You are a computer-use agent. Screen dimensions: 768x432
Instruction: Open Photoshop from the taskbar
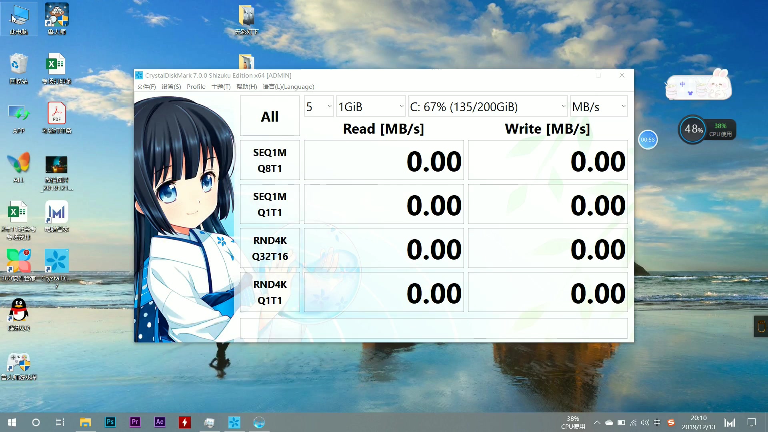click(x=110, y=422)
